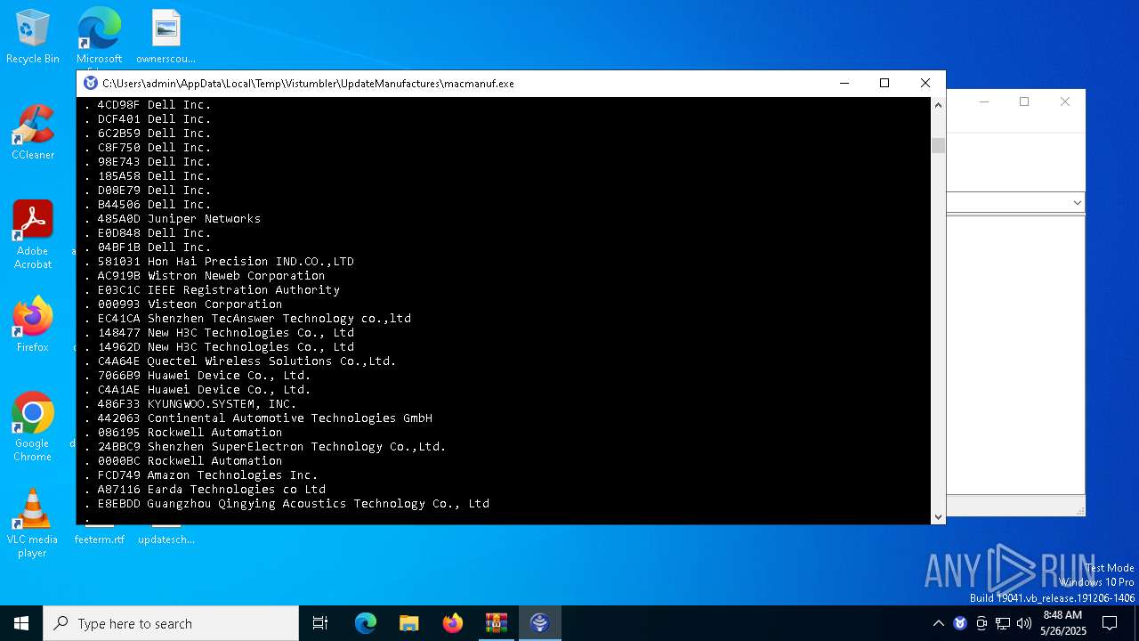This screenshot has width=1139, height=641.
Task: Launch VLC media player from desktop
Action: pyautogui.click(x=33, y=523)
